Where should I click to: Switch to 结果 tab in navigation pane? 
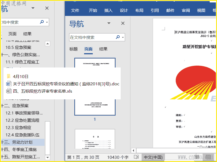click(103, 49)
